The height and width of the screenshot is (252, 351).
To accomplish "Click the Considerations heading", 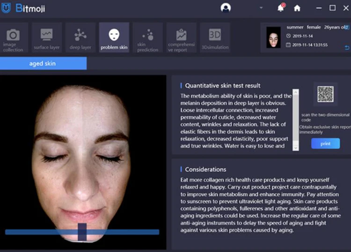I will [205, 170].
